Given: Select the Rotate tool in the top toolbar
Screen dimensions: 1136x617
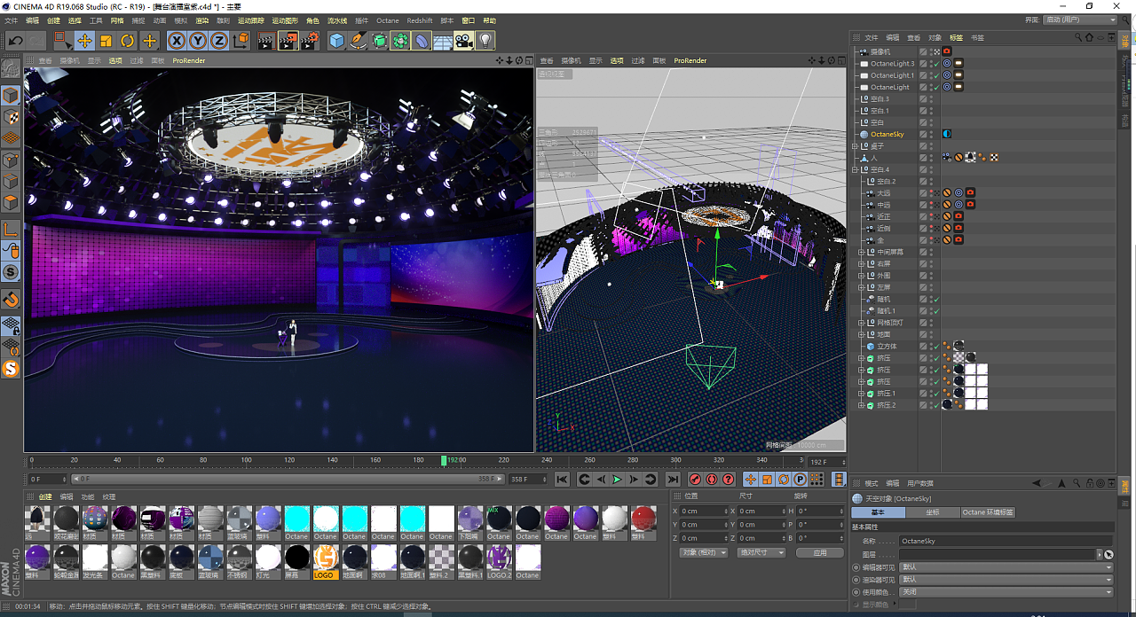Looking at the screenshot, I should tap(128, 41).
